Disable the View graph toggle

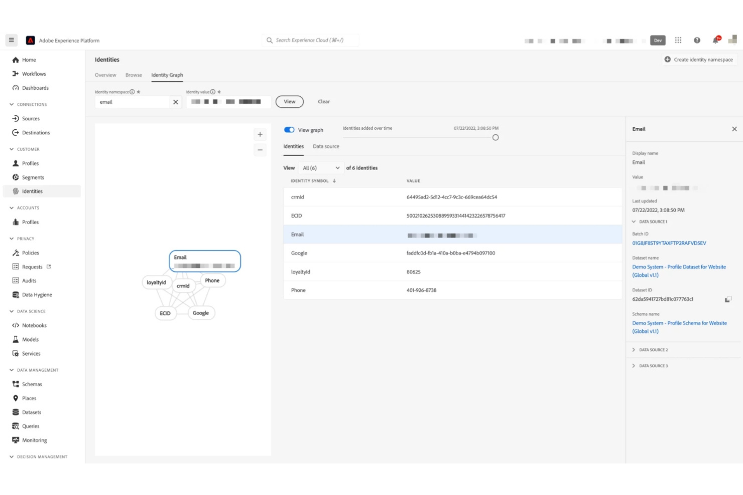point(289,129)
